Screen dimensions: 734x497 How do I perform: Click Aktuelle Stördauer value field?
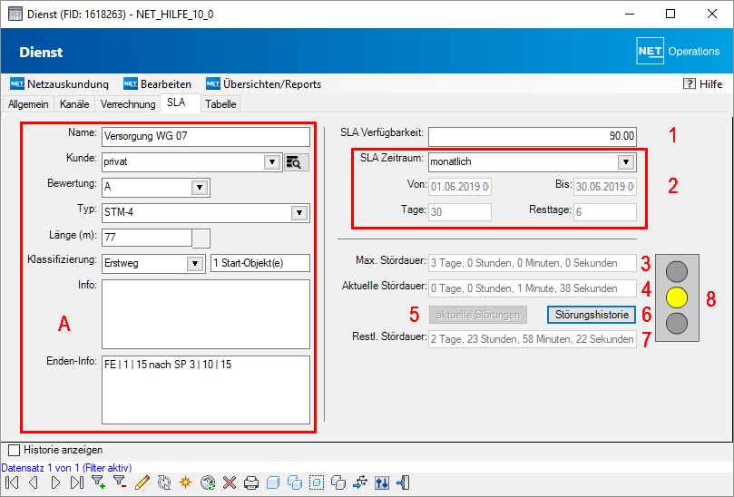[x=533, y=288]
